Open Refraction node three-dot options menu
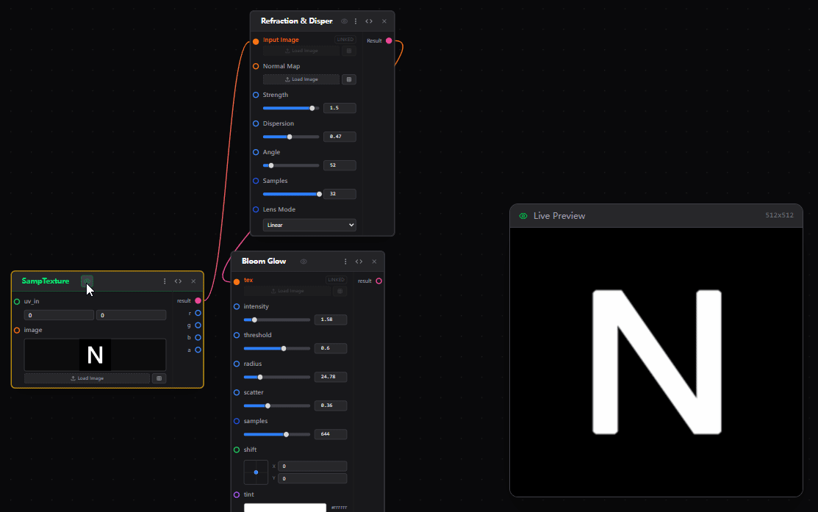The width and height of the screenshot is (818, 512). click(x=356, y=21)
